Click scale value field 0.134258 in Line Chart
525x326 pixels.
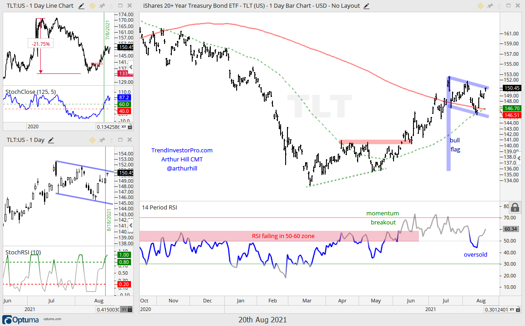(x=108, y=127)
